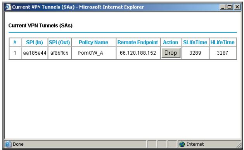This screenshot has width=244, height=150.
Task: Click the Internet Explorer page icon in title bar
Action: [8, 7]
